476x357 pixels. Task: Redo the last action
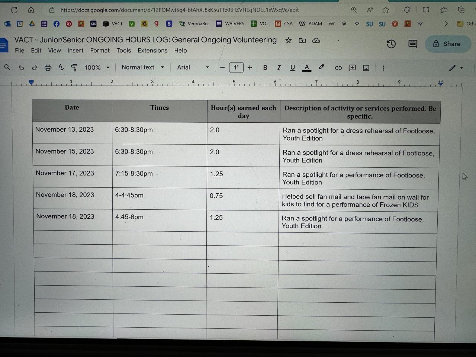coord(35,68)
